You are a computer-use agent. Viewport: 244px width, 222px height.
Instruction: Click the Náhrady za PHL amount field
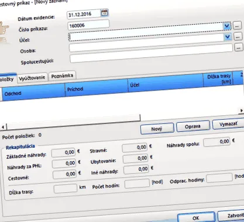[64, 163]
